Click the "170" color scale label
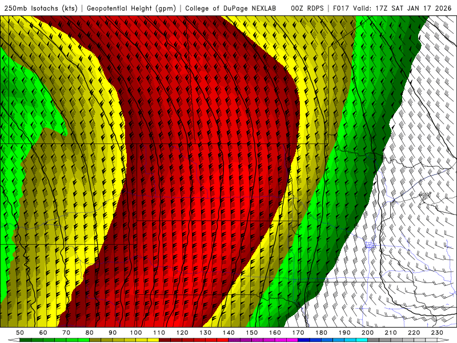457x343 pixels. [x=298, y=333]
